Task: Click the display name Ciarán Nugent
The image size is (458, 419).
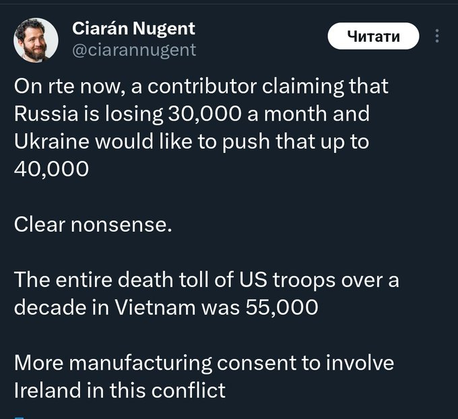Action: point(133,28)
